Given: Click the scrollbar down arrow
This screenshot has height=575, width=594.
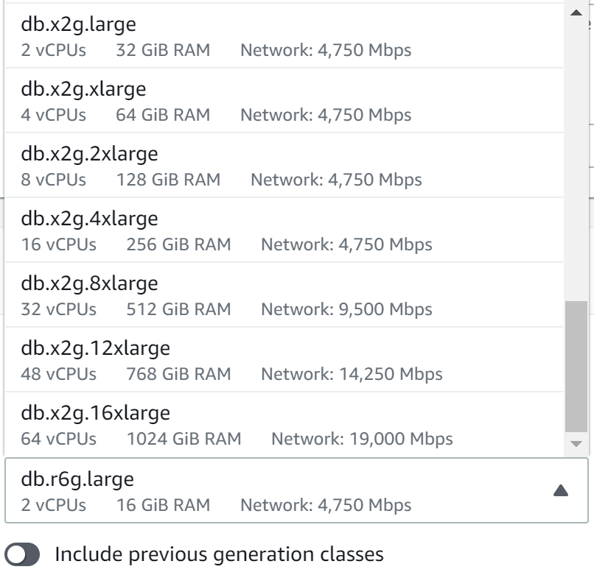Looking at the screenshot, I should pos(576,444).
